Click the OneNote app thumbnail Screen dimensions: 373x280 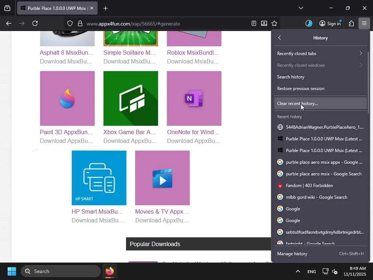tap(194, 98)
